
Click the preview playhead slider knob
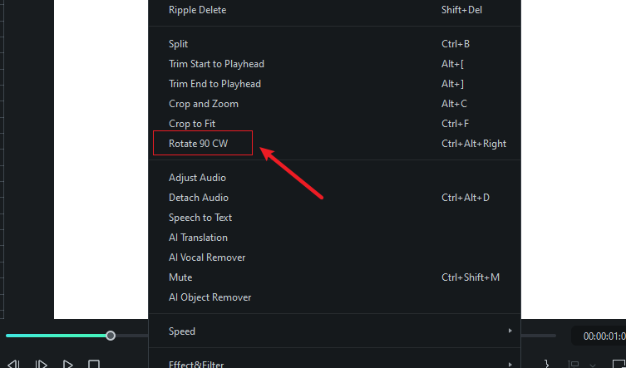111,336
